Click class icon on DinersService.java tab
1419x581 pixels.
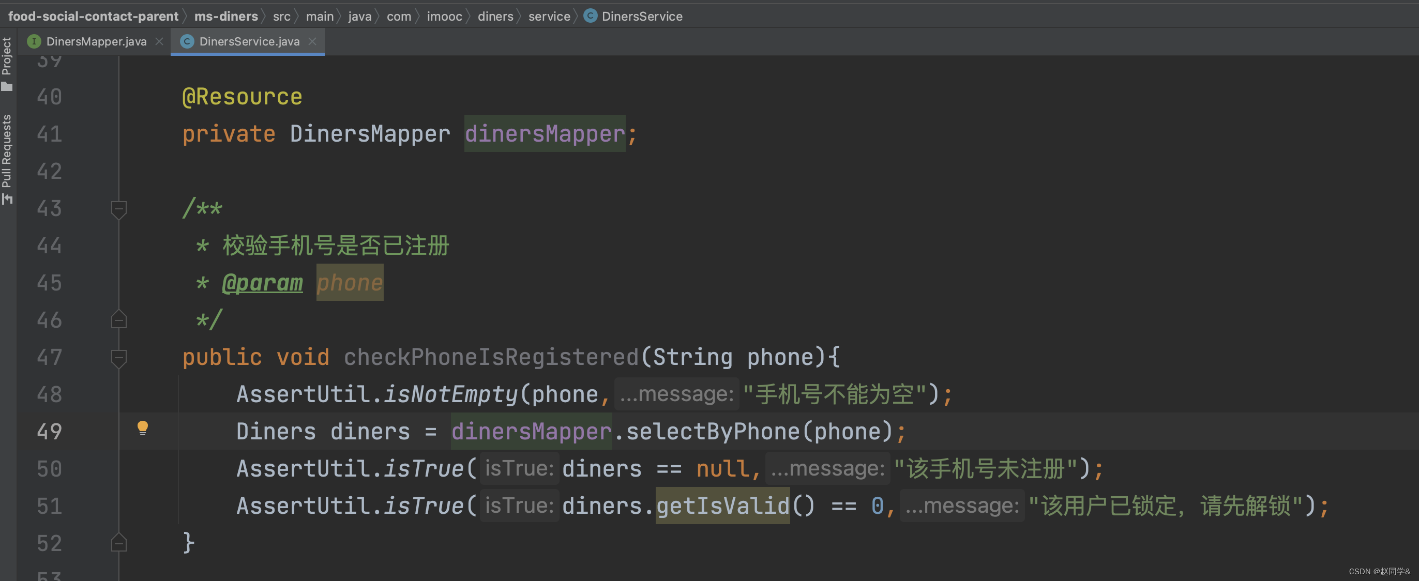tap(187, 41)
